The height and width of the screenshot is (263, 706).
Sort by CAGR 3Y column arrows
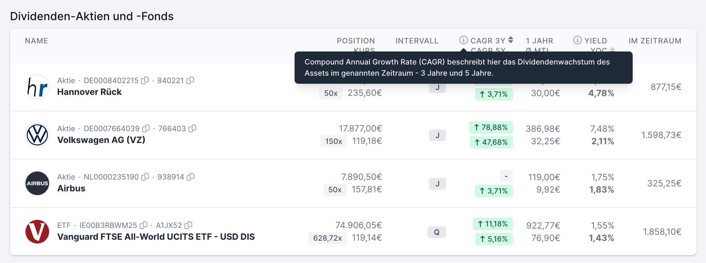(511, 40)
